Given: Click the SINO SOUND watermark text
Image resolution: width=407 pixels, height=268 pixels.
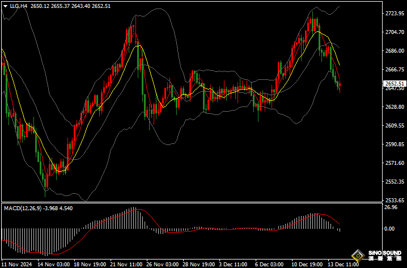Looking at the screenshot, I should [x=385, y=253].
